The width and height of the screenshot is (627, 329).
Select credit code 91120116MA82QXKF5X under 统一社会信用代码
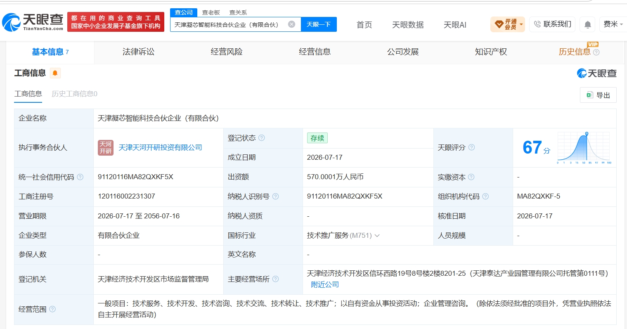pyautogui.click(x=135, y=177)
